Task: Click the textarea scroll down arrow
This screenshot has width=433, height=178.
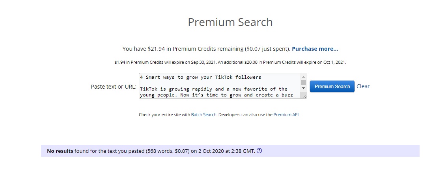Action: coord(303,88)
